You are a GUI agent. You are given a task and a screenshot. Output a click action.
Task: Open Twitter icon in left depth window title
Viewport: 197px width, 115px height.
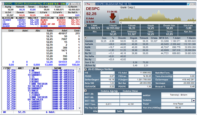pos(68,4)
